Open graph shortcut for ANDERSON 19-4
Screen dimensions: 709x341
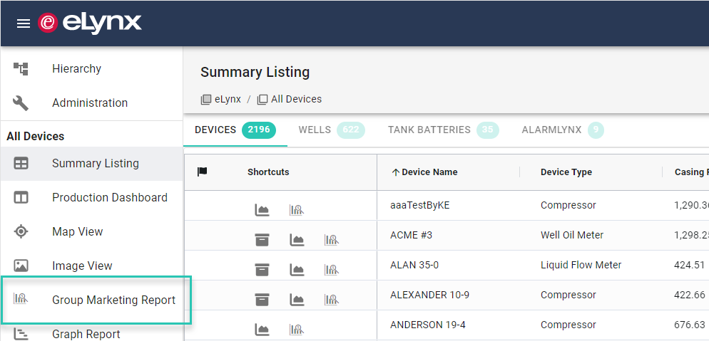tap(262, 330)
